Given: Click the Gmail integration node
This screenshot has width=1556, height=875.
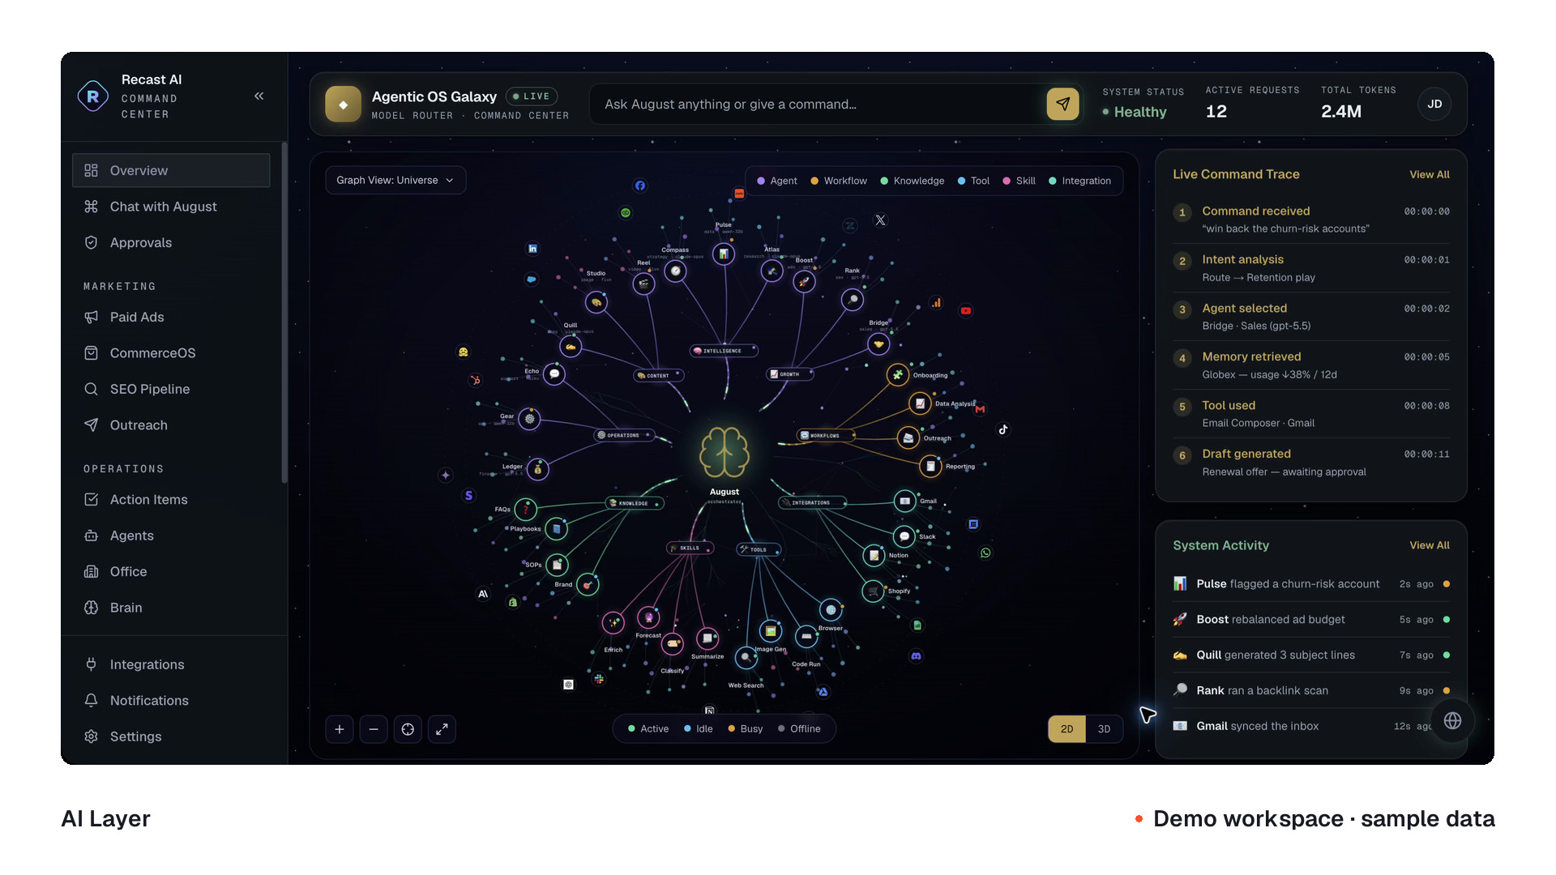Looking at the screenshot, I should coord(904,502).
